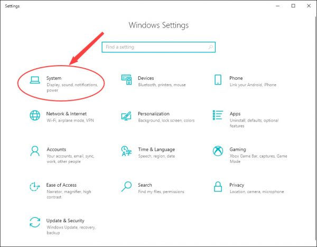This screenshot has height=247, width=317.
Task: Click 'Link your Android, iPhone' description
Action: click(x=253, y=85)
